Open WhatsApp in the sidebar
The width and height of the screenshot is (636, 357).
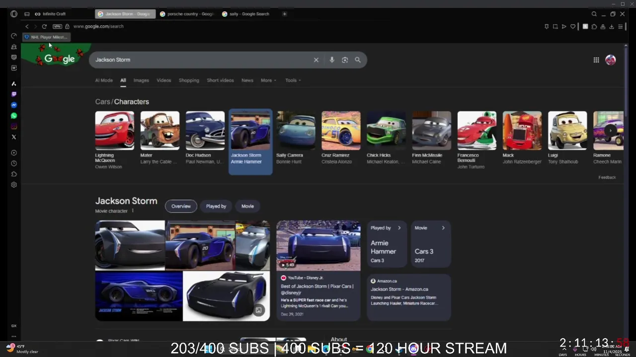click(14, 116)
